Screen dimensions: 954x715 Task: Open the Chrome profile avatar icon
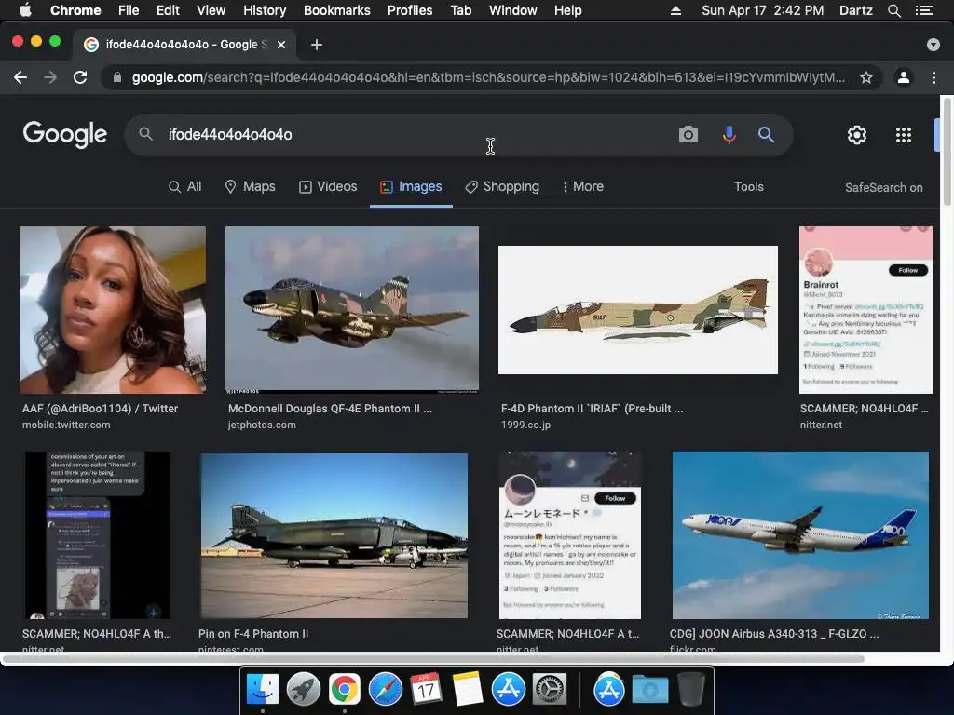[904, 77]
